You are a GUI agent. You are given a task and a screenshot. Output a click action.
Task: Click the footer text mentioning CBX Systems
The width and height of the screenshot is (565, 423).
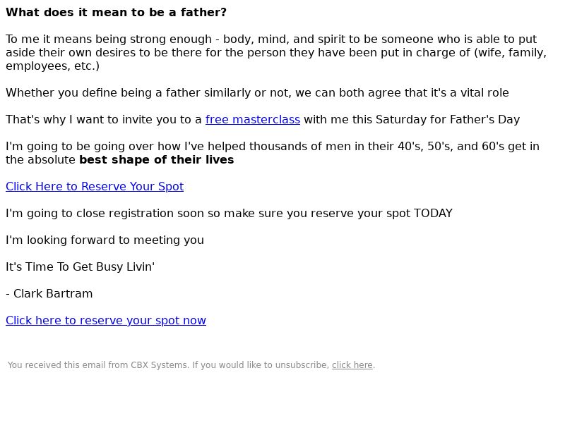(x=191, y=364)
